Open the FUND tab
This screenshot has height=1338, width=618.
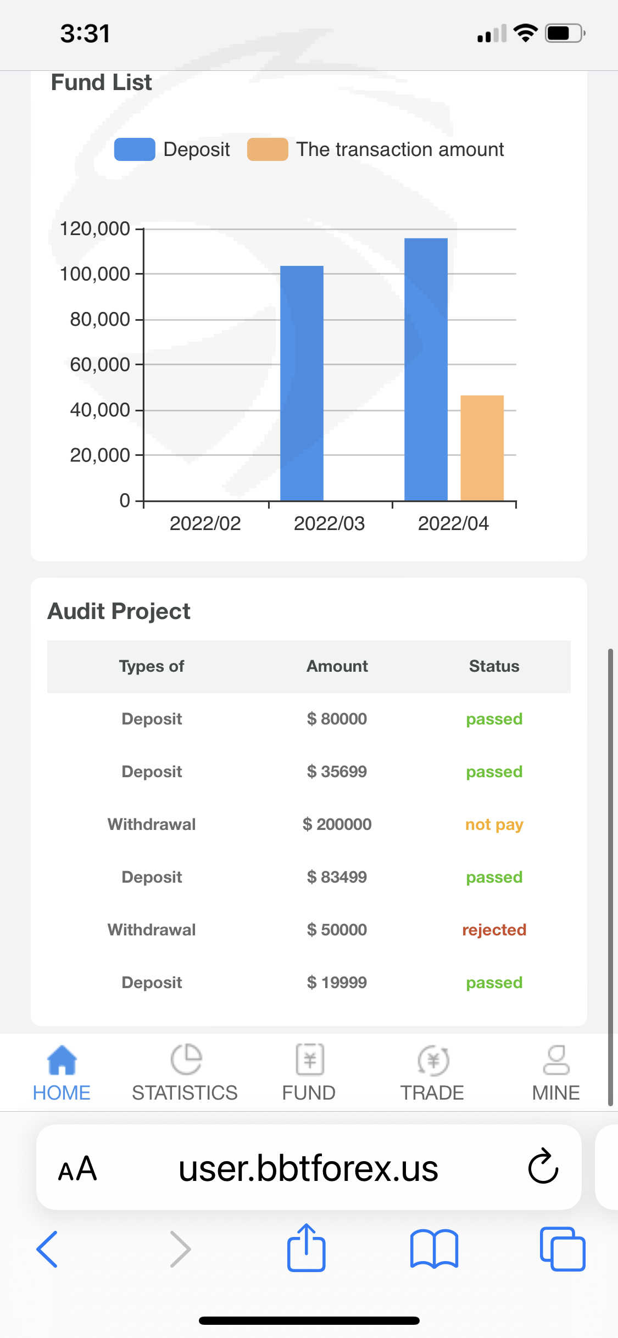pyautogui.click(x=309, y=1060)
